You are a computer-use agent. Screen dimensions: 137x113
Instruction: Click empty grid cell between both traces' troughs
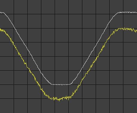[x=62, y=91]
